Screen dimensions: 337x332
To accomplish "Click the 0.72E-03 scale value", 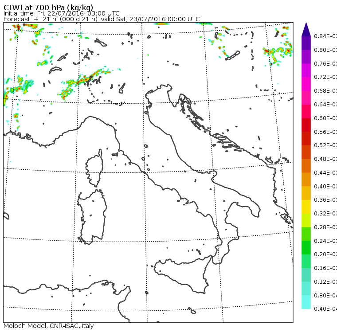I will (x=325, y=77).
